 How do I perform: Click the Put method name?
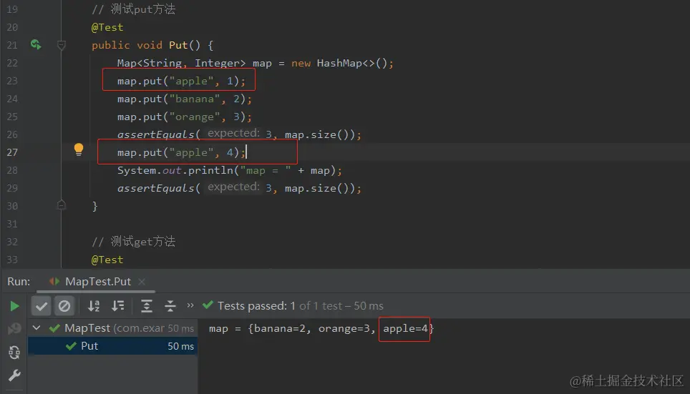click(x=178, y=45)
